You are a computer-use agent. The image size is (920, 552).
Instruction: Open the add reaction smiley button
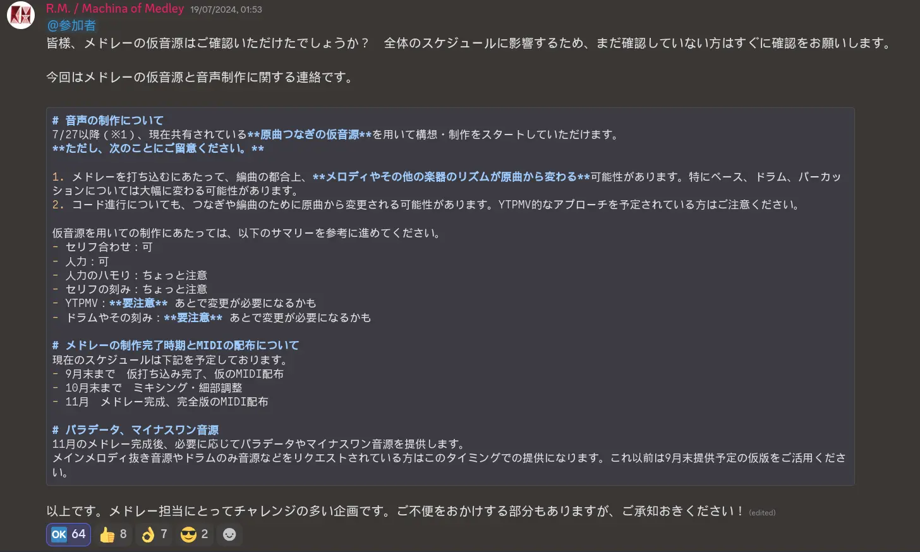click(x=229, y=534)
